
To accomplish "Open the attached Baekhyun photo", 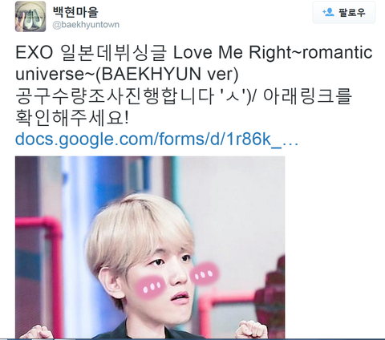I will (150, 247).
